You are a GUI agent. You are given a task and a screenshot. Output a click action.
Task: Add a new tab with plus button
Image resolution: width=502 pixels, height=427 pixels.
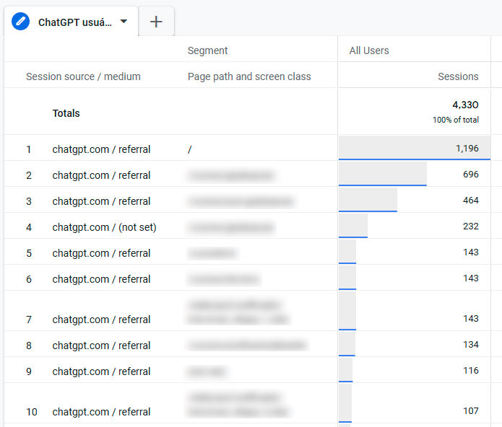156,22
